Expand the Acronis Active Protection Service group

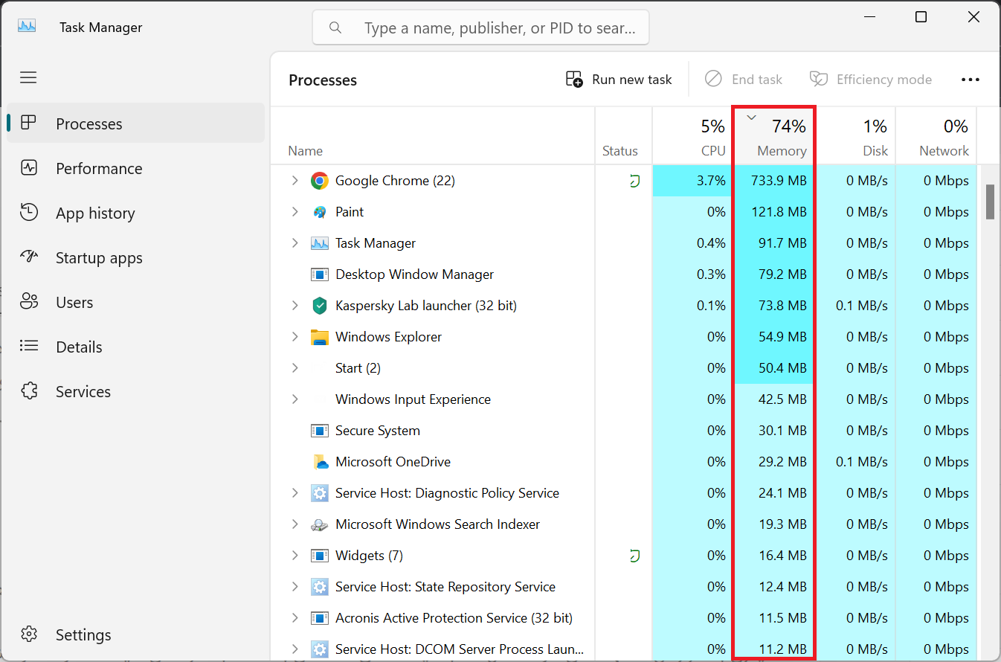tap(294, 618)
